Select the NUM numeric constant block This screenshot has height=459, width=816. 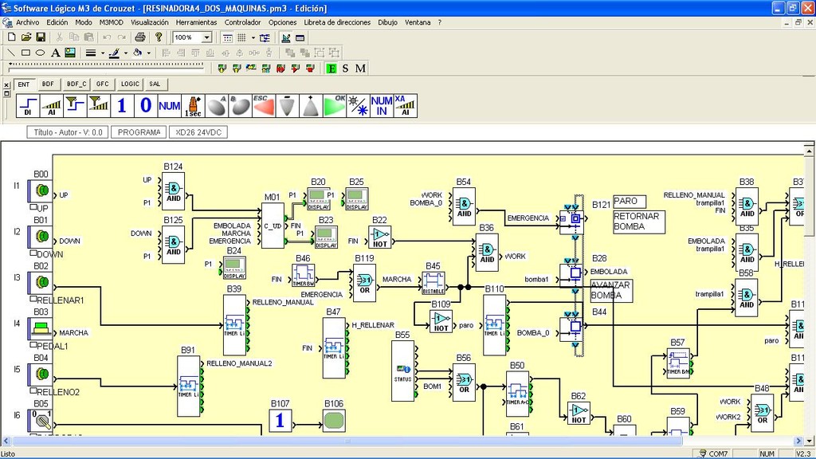169,104
